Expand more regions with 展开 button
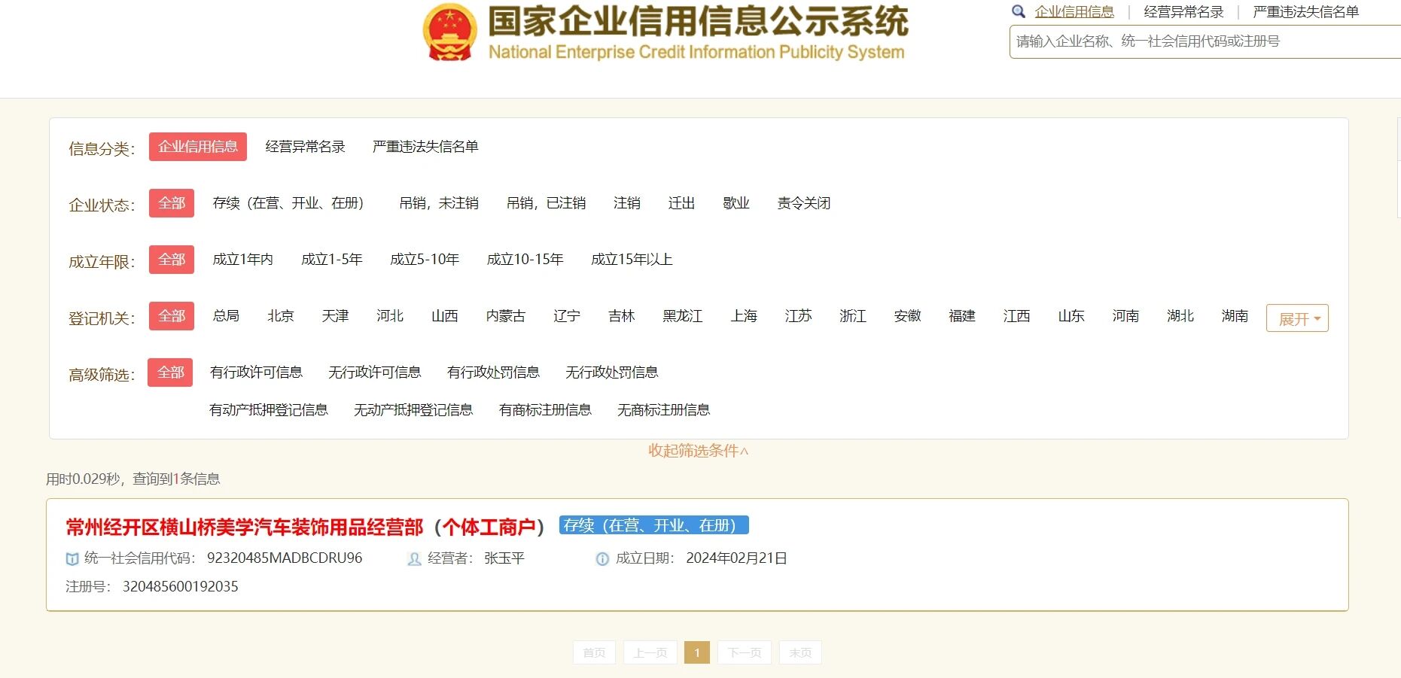Image resolution: width=1401 pixels, height=678 pixels. point(1297,318)
